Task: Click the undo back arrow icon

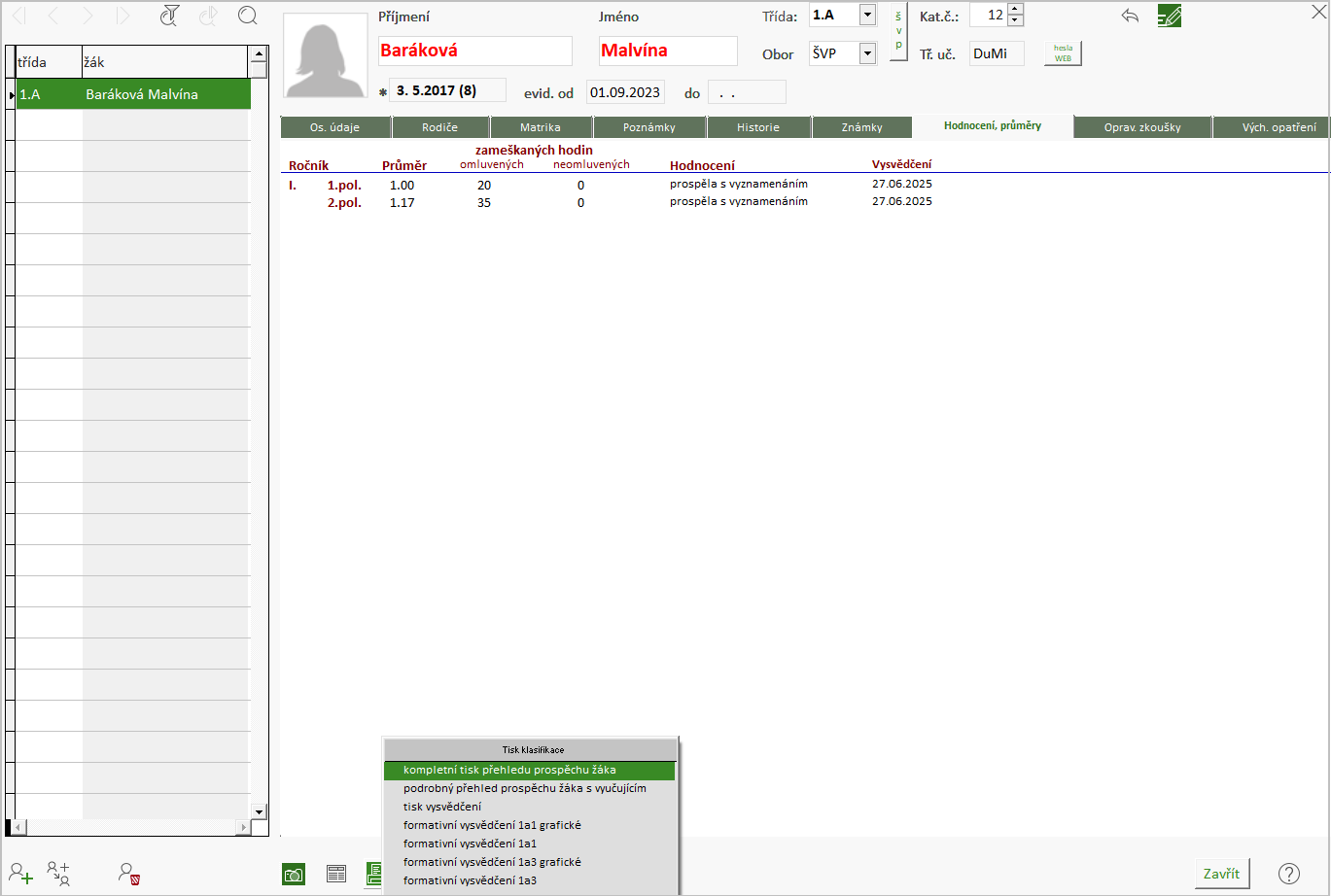Action: coord(1130,16)
